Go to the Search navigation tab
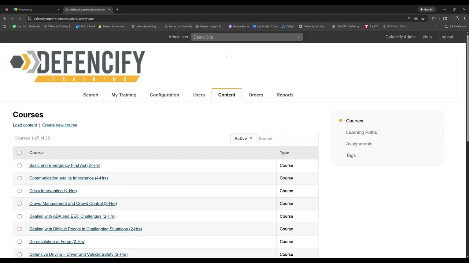The image size is (469, 263). (x=91, y=95)
